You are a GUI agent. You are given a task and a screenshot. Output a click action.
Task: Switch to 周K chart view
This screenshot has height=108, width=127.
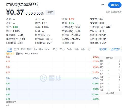(29, 49)
